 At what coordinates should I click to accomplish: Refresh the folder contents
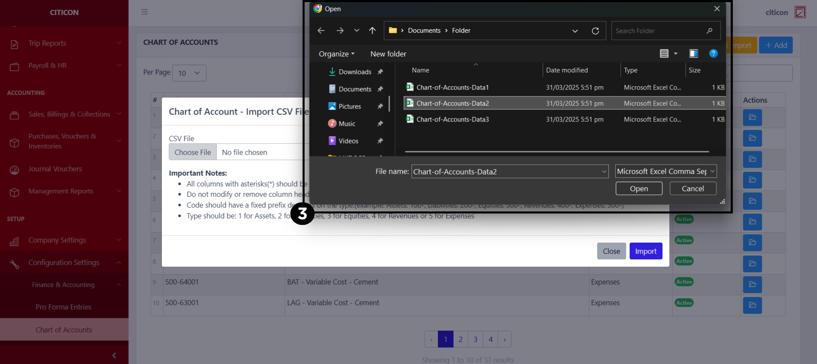coord(595,31)
